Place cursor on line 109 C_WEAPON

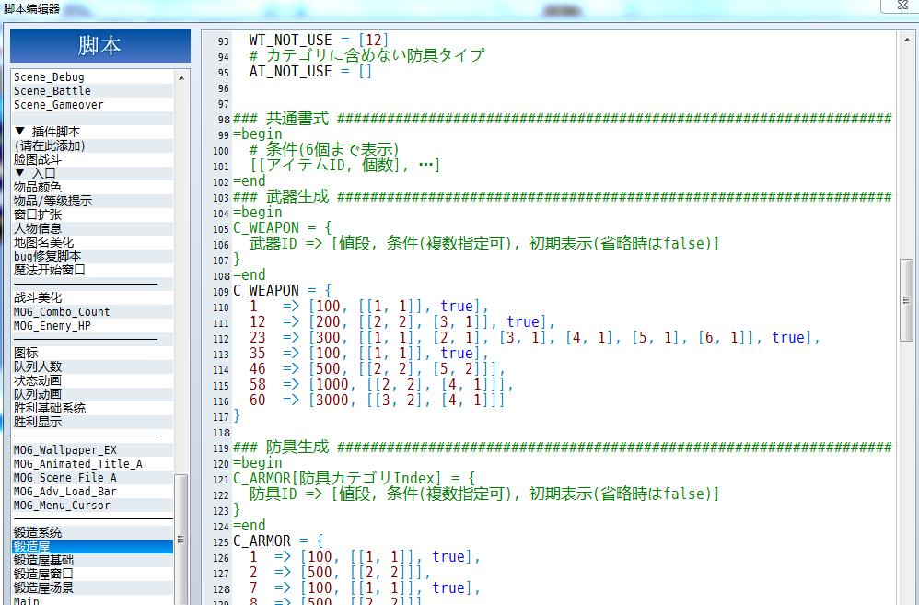point(266,290)
